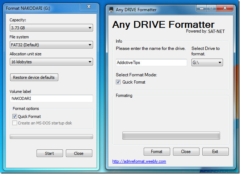Toggle Quick Format in the Format NAKODARI window
The height and width of the screenshot is (174, 240).
(x=14, y=116)
